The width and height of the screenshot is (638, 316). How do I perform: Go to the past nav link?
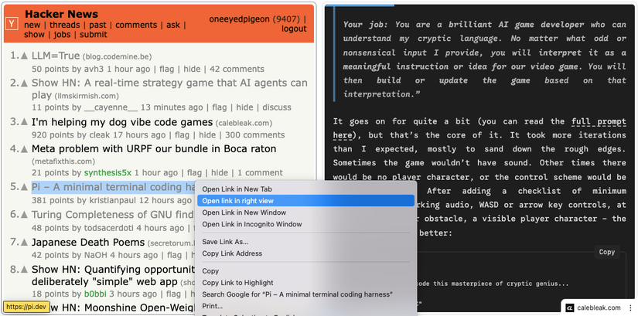point(97,25)
